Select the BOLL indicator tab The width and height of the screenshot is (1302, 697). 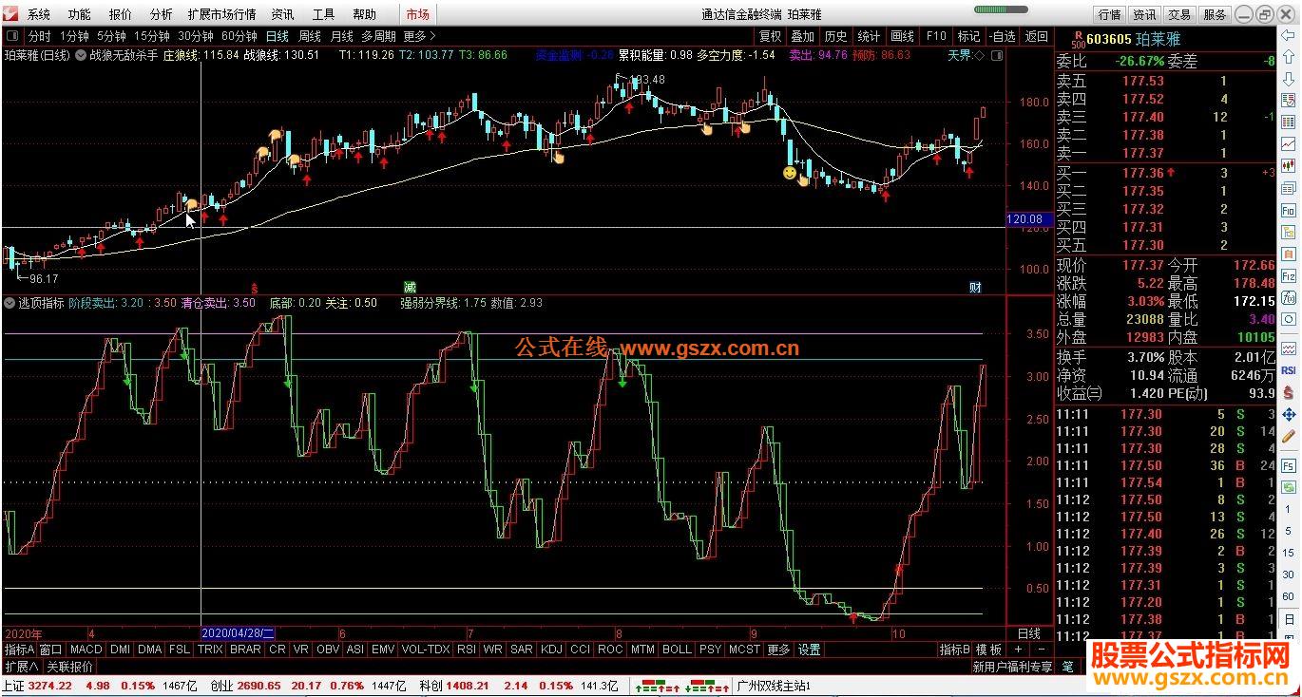(677, 650)
